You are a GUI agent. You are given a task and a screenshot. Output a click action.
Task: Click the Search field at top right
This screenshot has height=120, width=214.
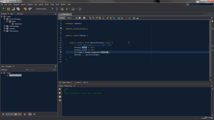pyautogui.click(x=201, y=4)
